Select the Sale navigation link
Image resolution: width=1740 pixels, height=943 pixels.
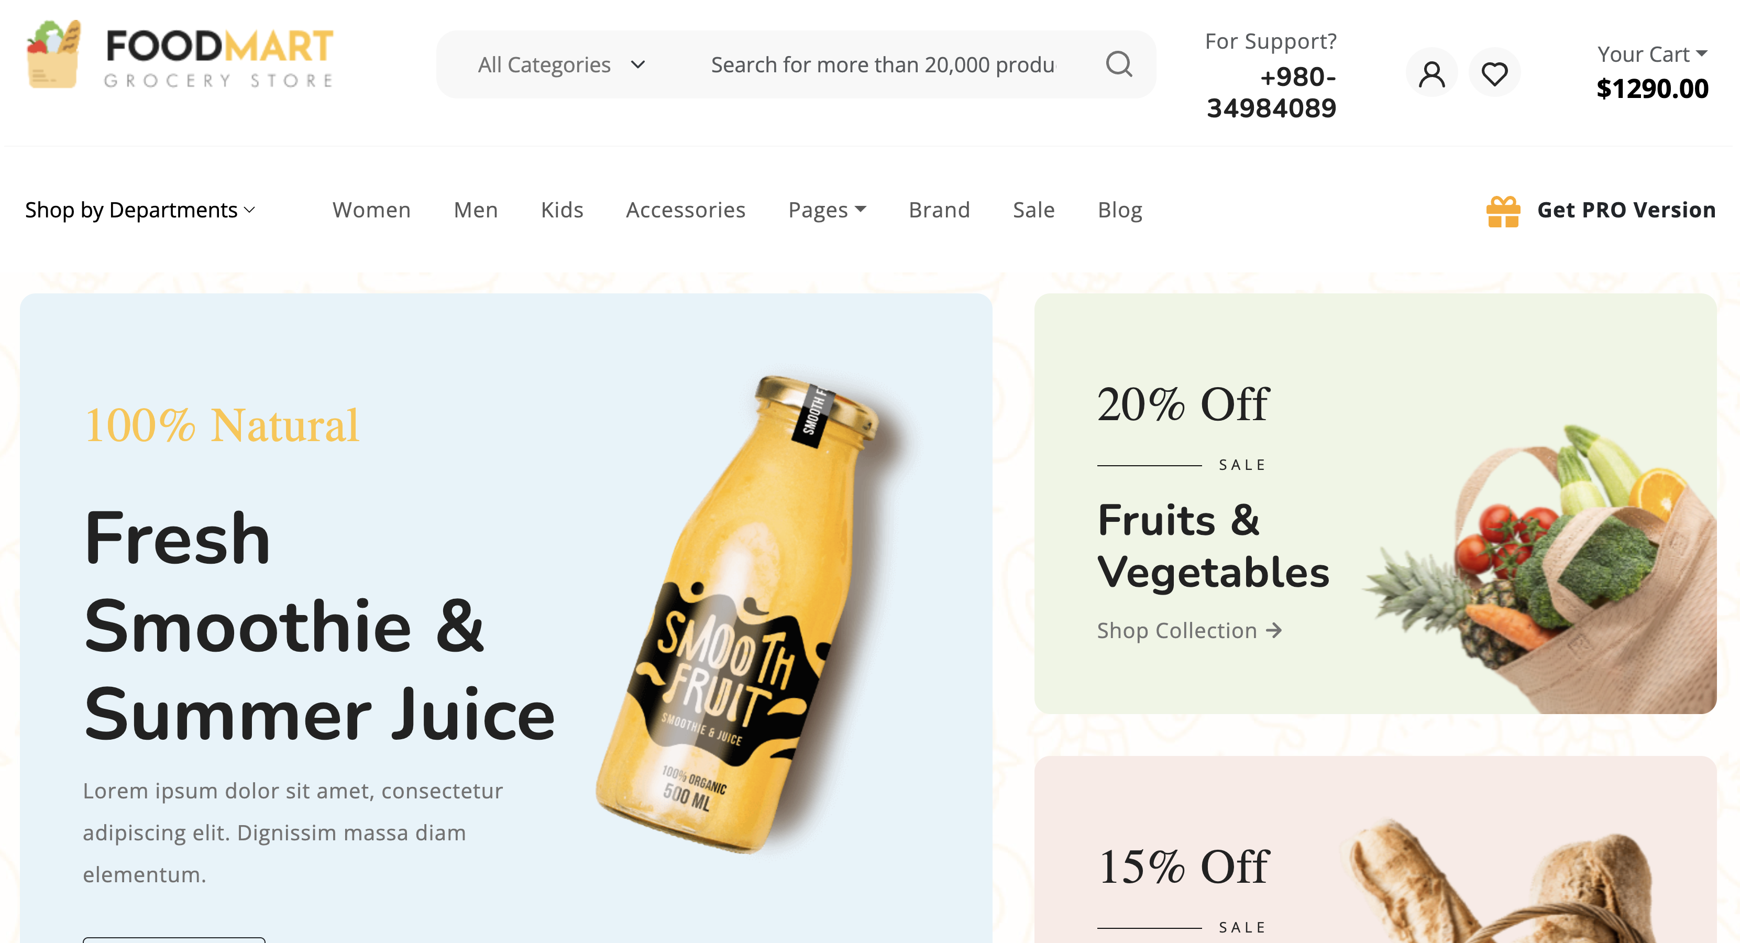tap(1033, 210)
